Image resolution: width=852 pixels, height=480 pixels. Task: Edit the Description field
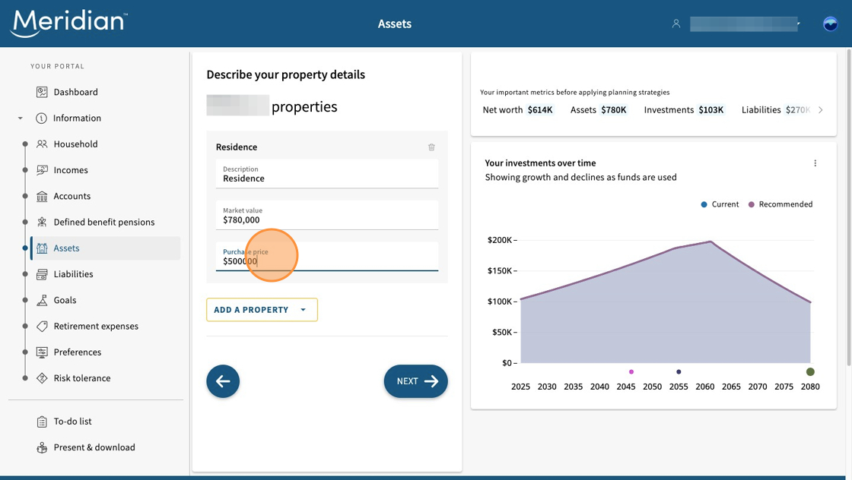pos(326,174)
